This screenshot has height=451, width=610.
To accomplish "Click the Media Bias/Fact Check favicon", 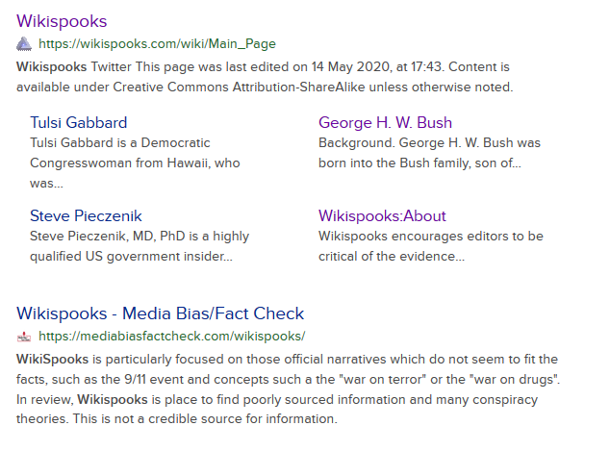I will [24, 337].
